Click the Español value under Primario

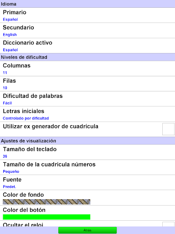click(x=10, y=20)
